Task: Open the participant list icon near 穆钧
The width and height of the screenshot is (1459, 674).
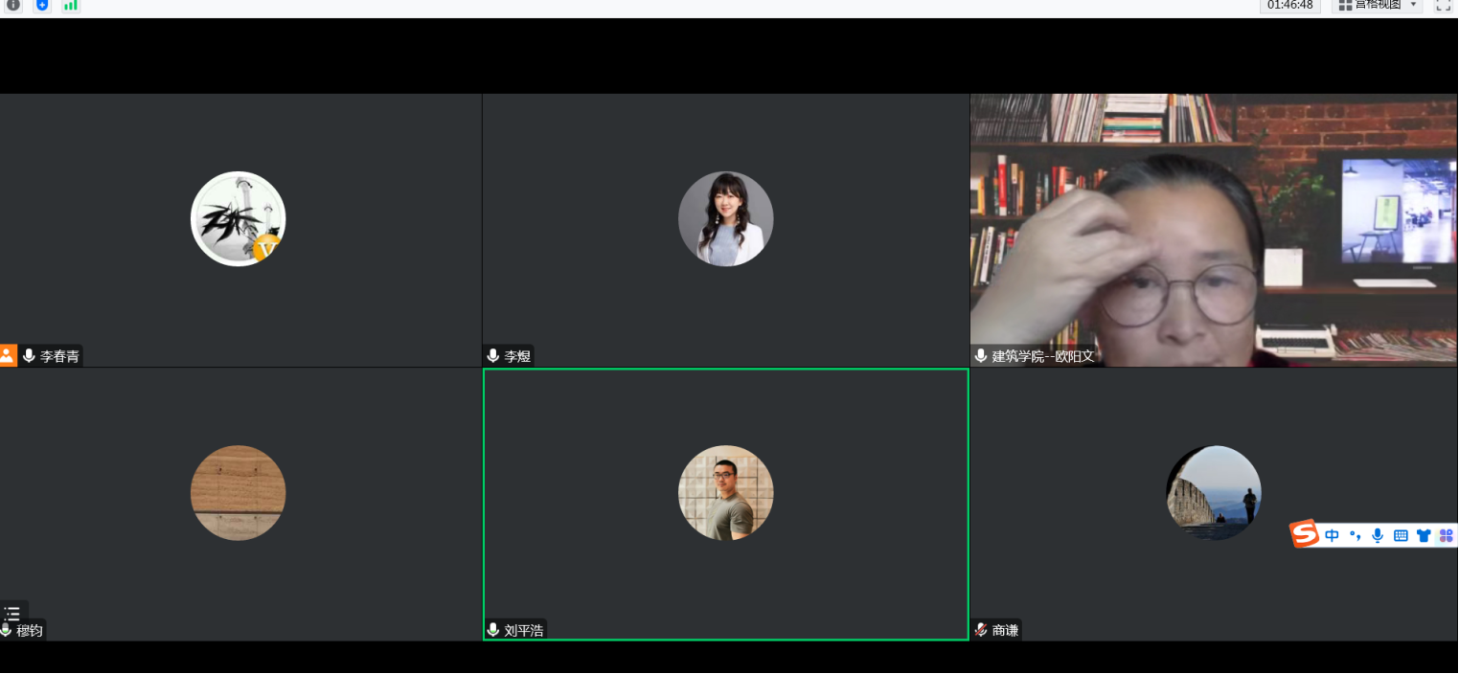Action: (12, 613)
